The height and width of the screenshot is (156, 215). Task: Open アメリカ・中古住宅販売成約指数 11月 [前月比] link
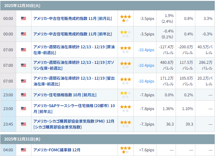tap(73, 18)
